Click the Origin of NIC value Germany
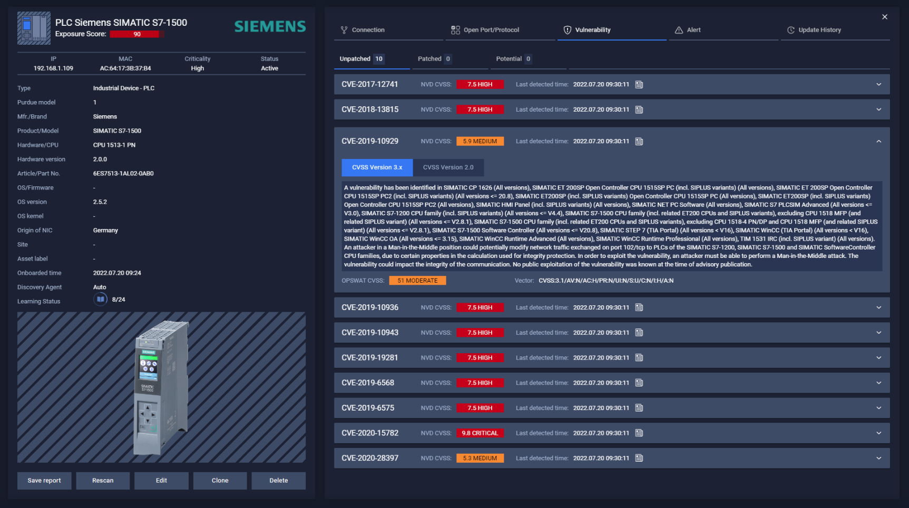 point(105,231)
